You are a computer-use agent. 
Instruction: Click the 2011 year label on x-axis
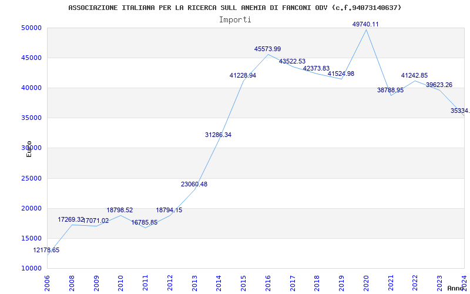coord(145,283)
